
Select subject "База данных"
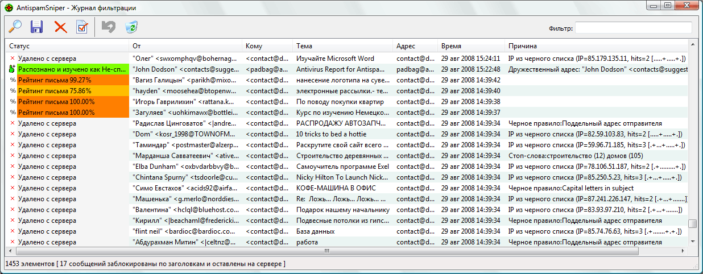(x=315, y=231)
